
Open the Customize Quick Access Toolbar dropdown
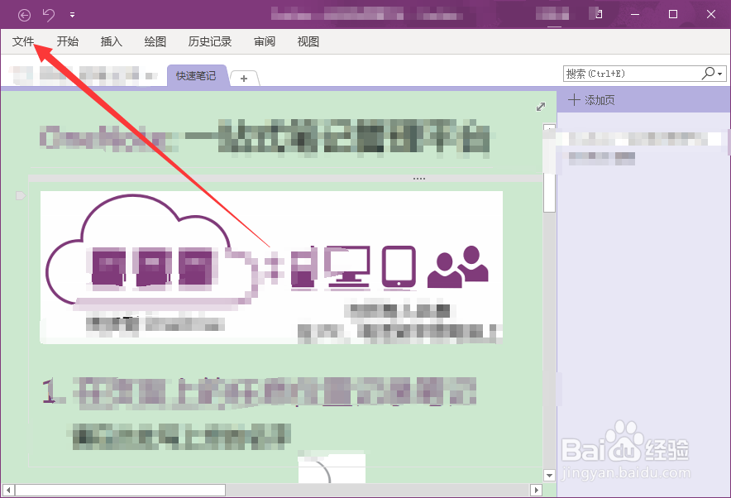(x=72, y=15)
